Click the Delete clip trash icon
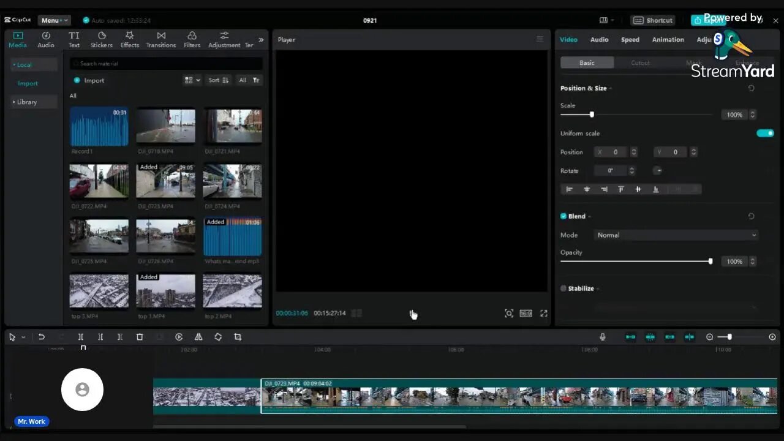The width and height of the screenshot is (784, 441). (x=140, y=337)
